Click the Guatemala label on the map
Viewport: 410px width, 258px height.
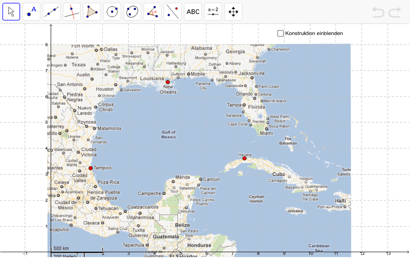click(x=166, y=236)
